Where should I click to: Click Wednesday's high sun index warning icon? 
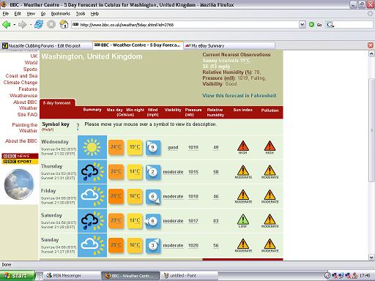tap(243, 147)
